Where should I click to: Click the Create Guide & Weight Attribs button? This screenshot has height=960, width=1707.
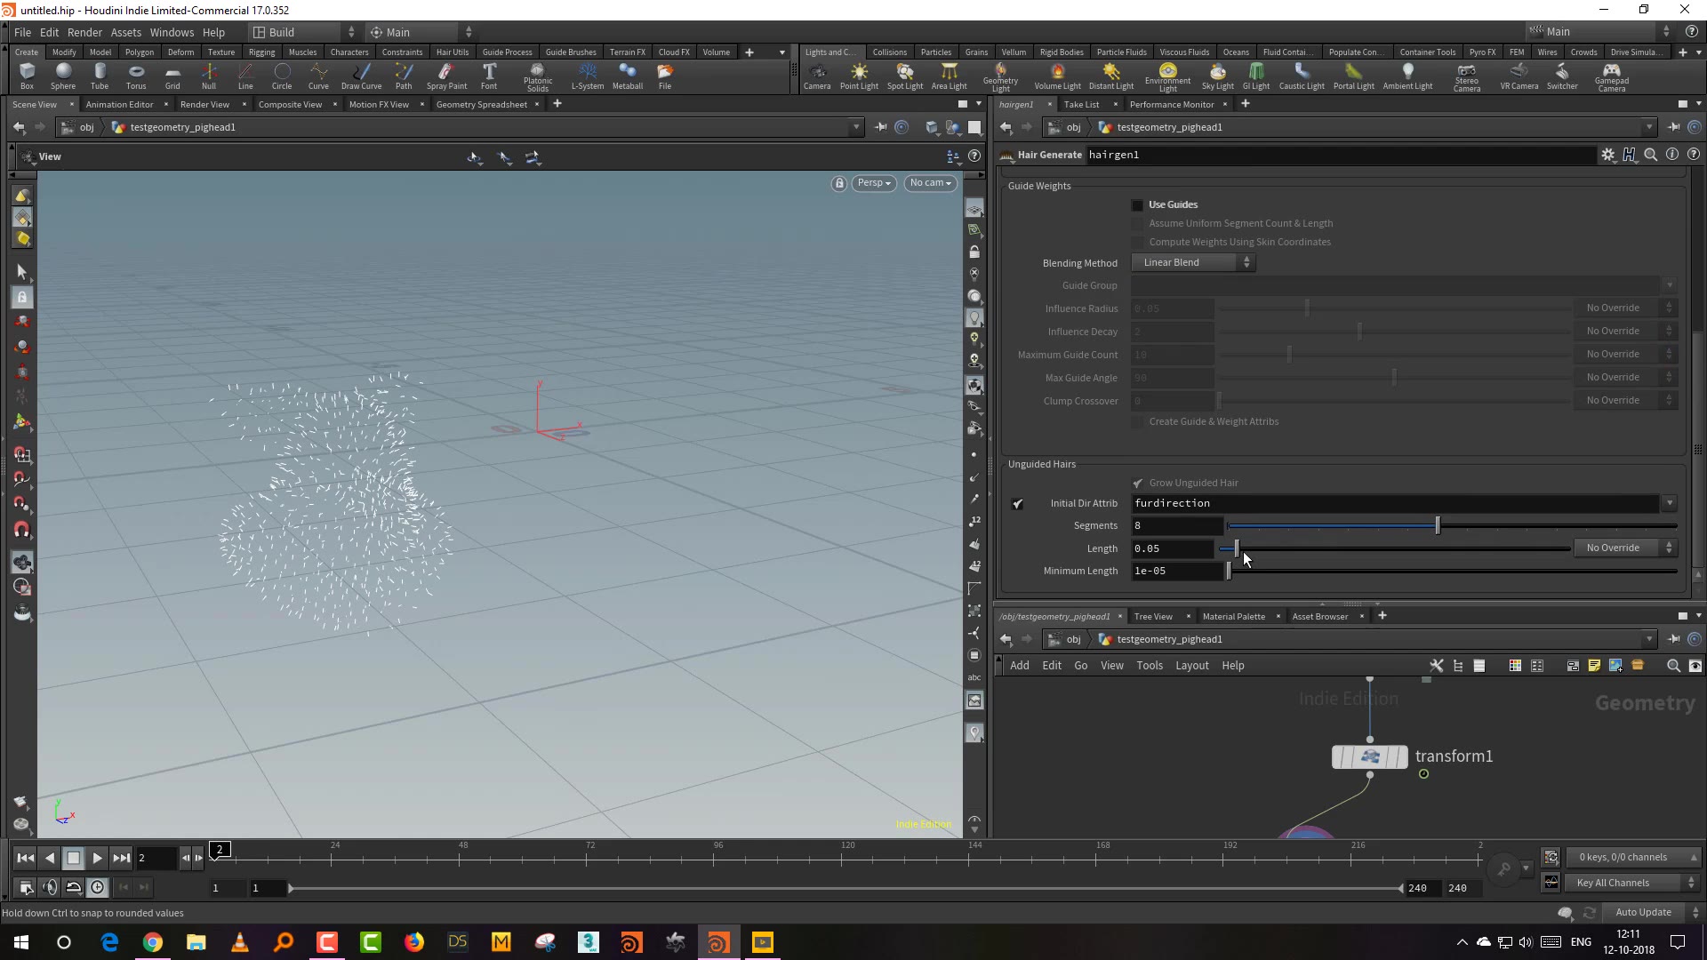pyautogui.click(x=1214, y=420)
